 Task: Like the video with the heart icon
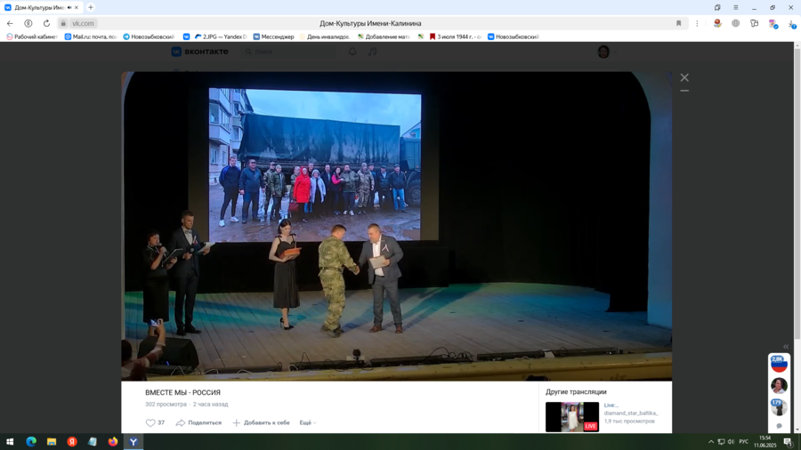click(150, 423)
